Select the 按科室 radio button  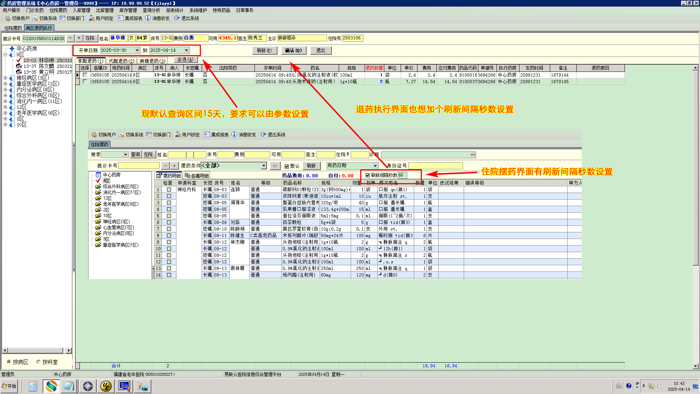(39, 362)
